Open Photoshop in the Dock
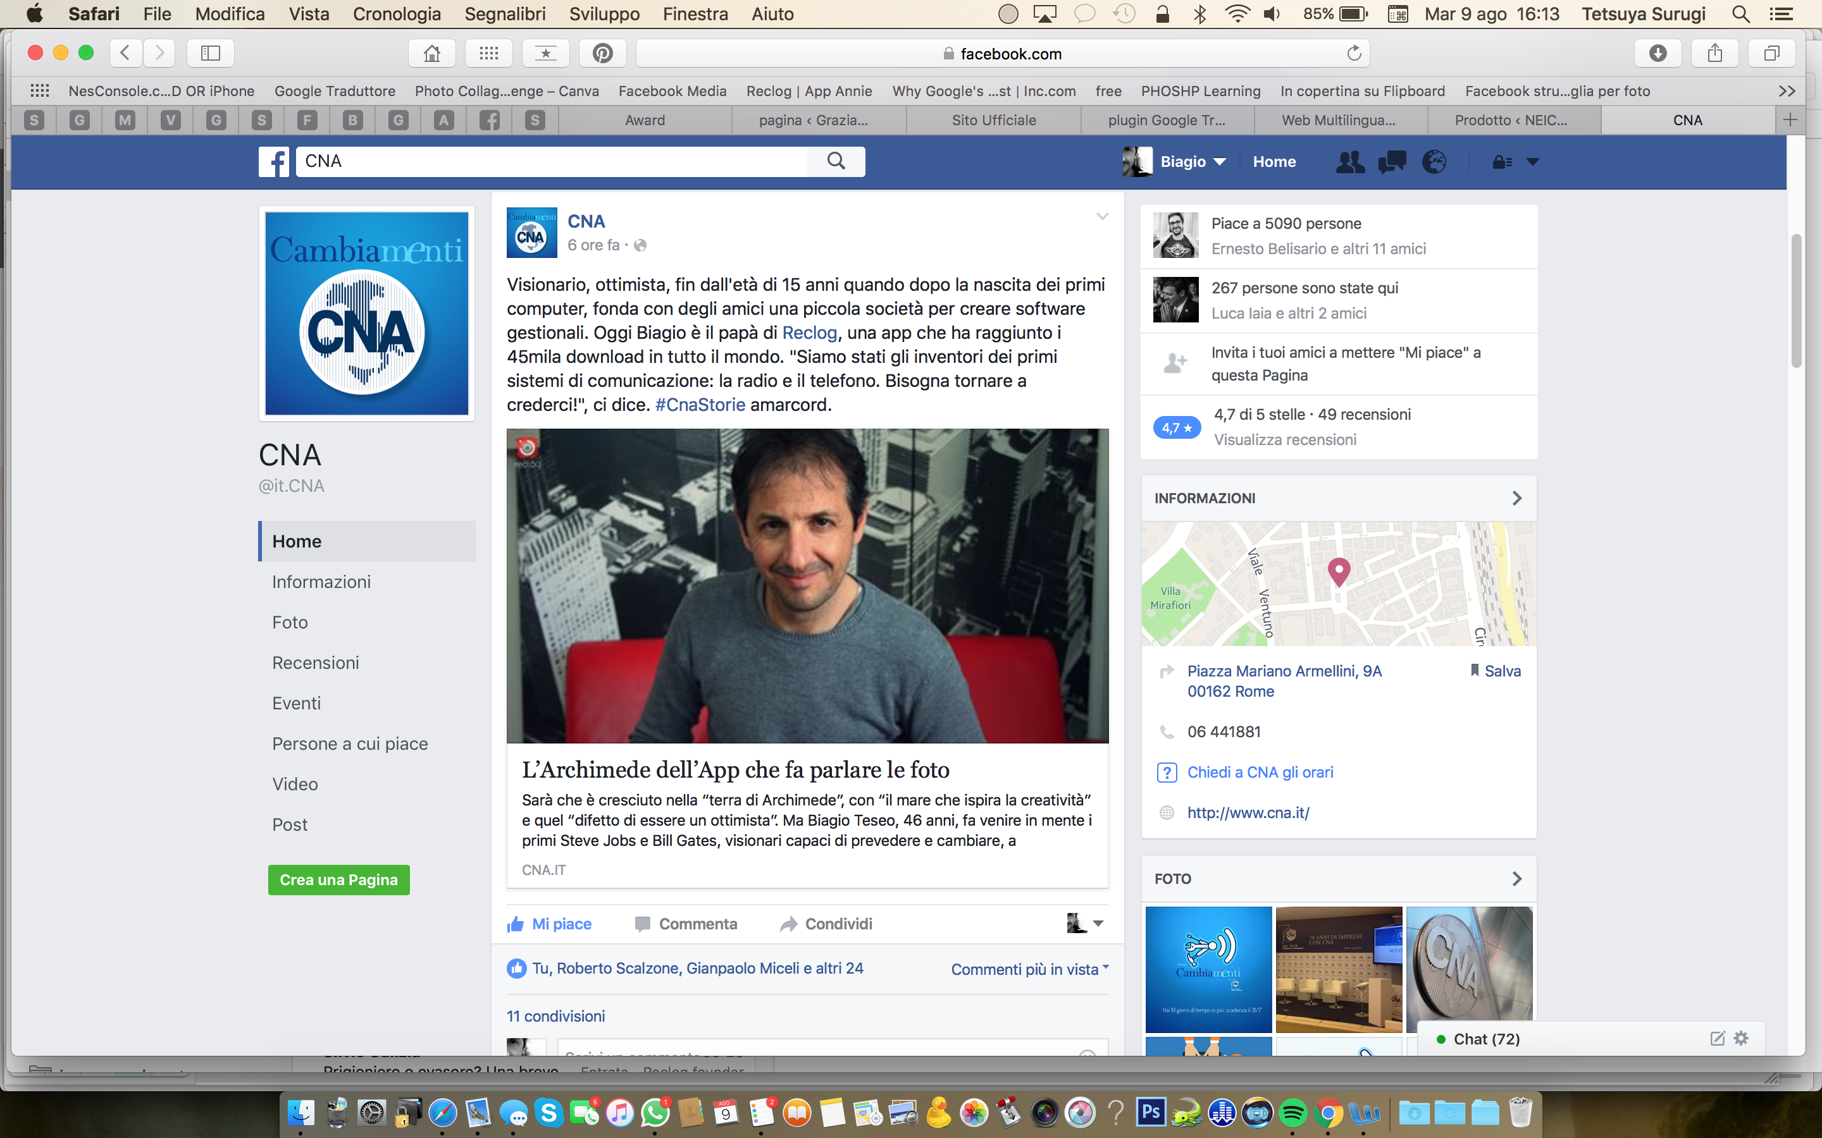Image resolution: width=1822 pixels, height=1138 pixels. (x=1151, y=1113)
